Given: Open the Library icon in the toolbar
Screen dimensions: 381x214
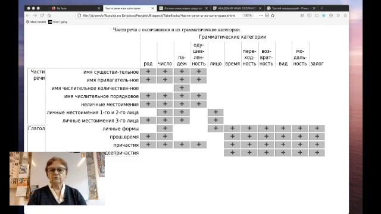Looking at the screenshot, I should click(302, 15).
